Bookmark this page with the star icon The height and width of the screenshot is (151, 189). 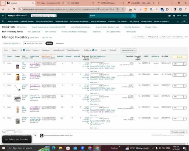tap(122, 9)
